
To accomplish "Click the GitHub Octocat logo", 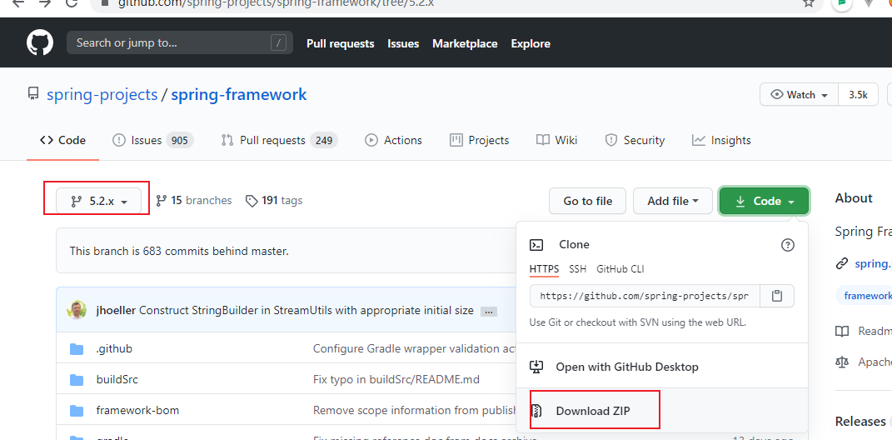I will [x=40, y=43].
